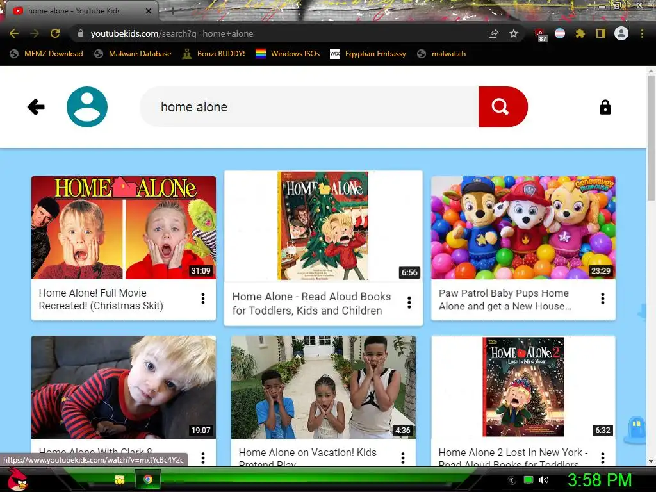Open the Bonzi BUDDY! bookmark
The height and width of the screenshot is (492, 656).
214,54
